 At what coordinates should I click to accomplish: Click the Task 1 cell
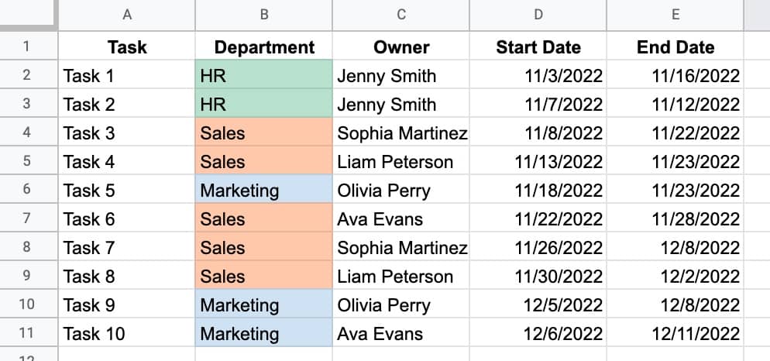(126, 76)
